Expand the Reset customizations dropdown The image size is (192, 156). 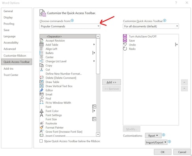(153, 135)
